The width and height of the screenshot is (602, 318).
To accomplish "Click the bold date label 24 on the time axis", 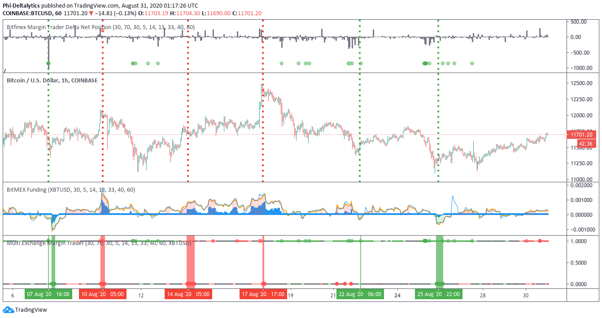I will 397,296.
